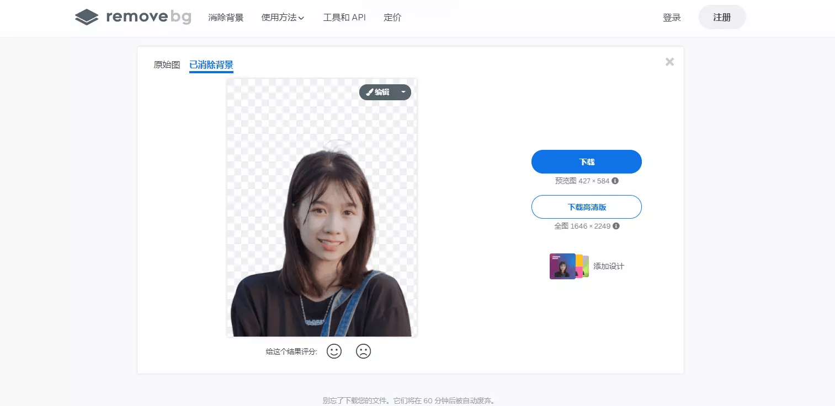Image resolution: width=835 pixels, height=406 pixels.
Task: Go to the 定价 pricing page
Action: click(x=392, y=18)
